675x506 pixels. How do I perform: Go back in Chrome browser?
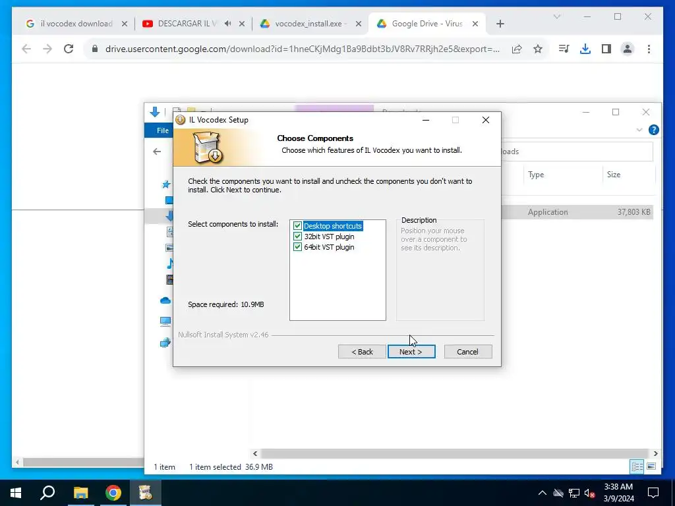point(26,49)
